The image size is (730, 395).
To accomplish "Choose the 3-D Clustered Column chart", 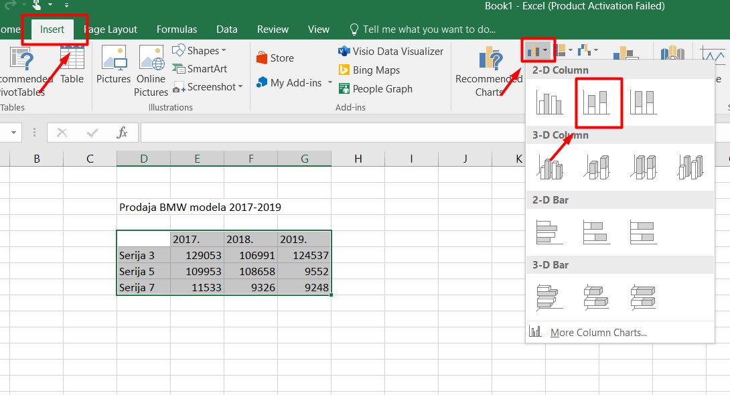I will click(x=550, y=167).
